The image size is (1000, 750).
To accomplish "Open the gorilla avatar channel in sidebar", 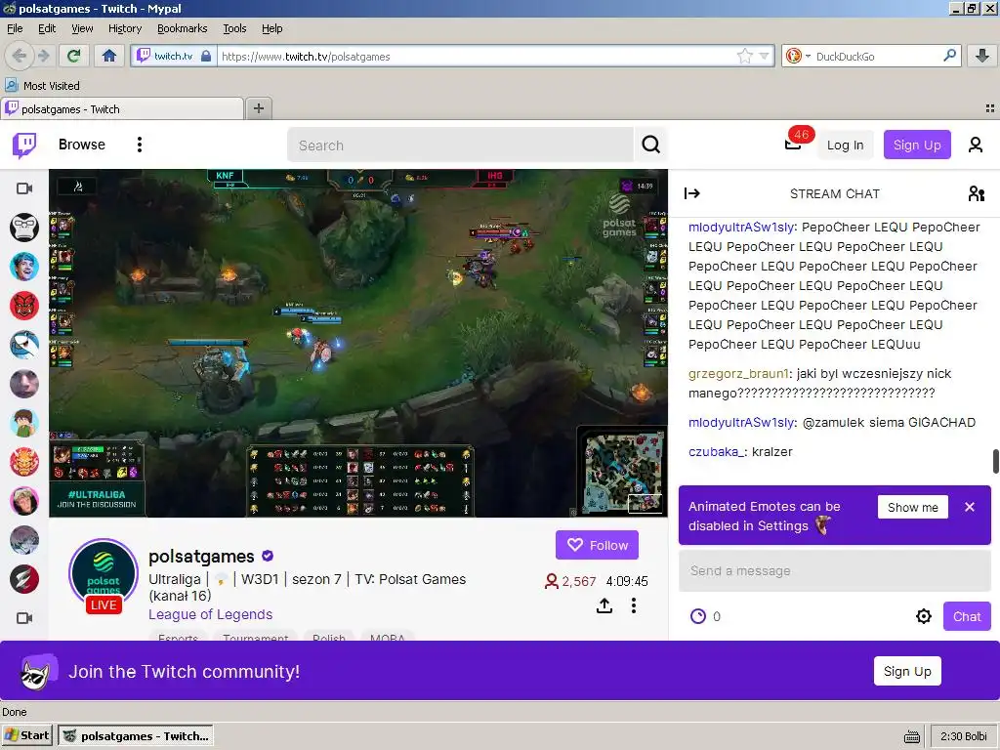I will point(24,227).
